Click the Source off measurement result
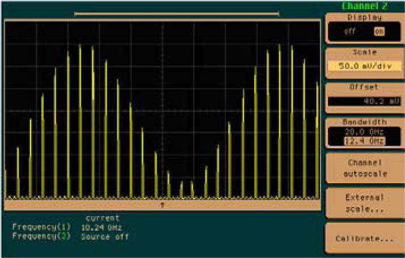 [x=105, y=236]
